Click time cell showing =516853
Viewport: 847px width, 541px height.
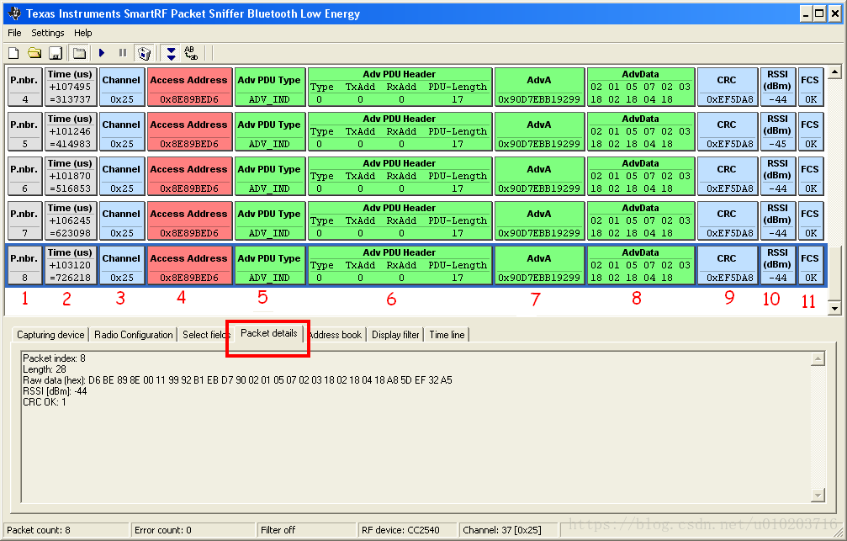tap(70, 176)
